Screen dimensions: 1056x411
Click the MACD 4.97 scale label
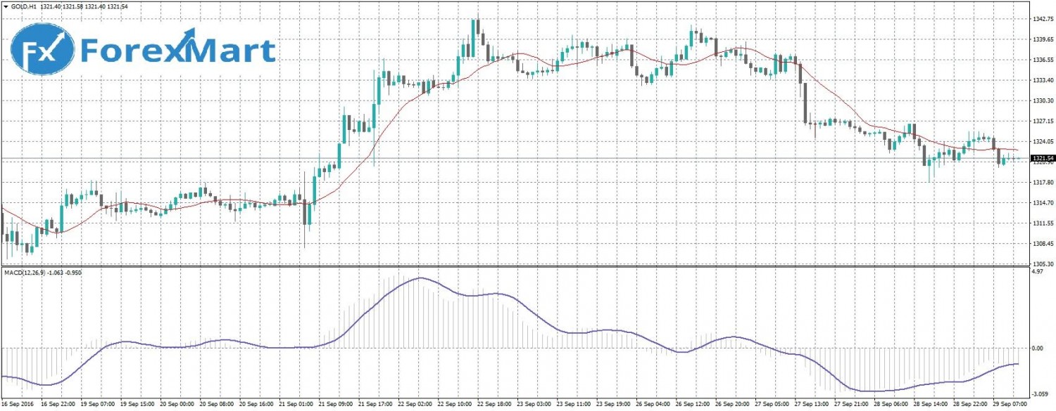(x=1036, y=270)
